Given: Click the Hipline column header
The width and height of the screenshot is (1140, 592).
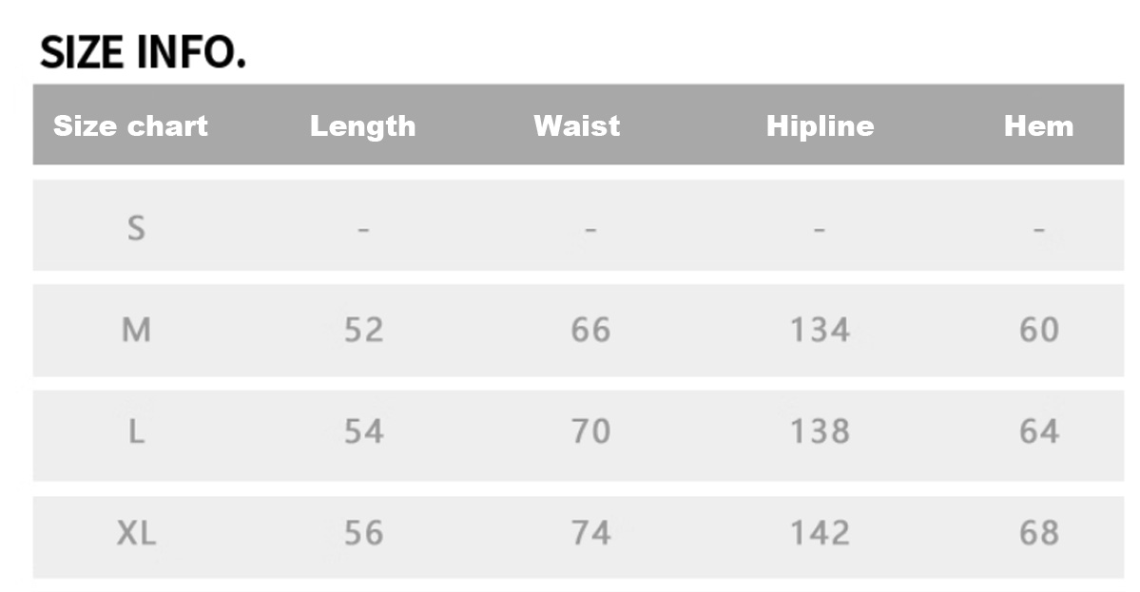Looking at the screenshot, I should (820, 125).
